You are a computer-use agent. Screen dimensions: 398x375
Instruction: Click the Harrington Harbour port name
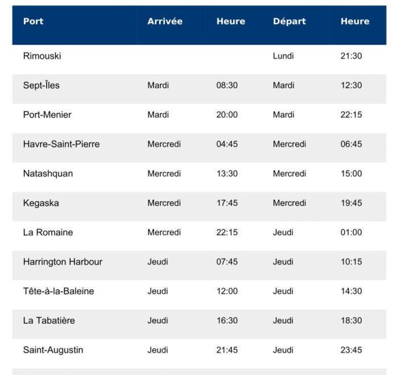coord(63,262)
